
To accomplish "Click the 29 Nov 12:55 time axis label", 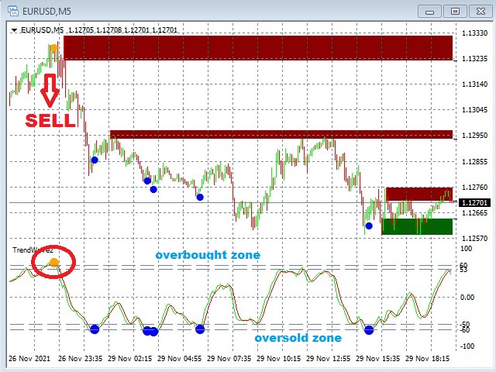I will pos(329,358).
